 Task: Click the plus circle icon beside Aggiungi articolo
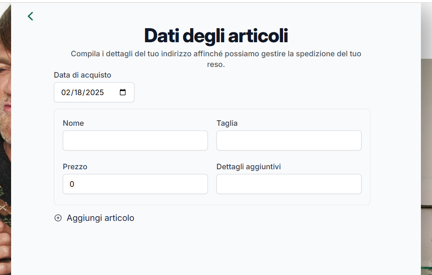(x=58, y=218)
